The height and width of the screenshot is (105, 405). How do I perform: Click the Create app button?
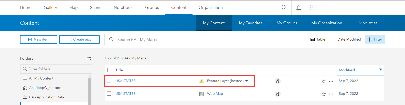79,40
